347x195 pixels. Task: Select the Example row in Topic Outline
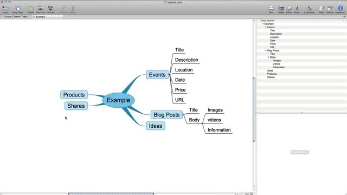click(302, 24)
